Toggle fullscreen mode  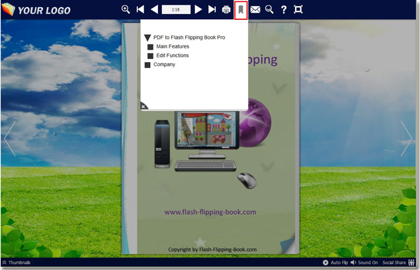coord(298,9)
